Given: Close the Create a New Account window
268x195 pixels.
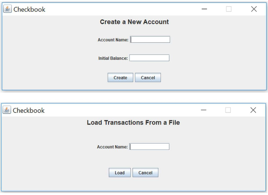Looking at the screenshot, I should click(254, 9).
